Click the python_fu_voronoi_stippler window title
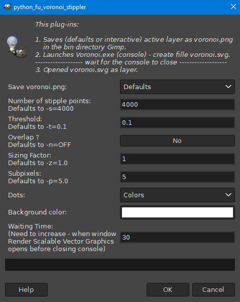Image resolution: width=240 pixels, height=302 pixels. [x=50, y=7]
